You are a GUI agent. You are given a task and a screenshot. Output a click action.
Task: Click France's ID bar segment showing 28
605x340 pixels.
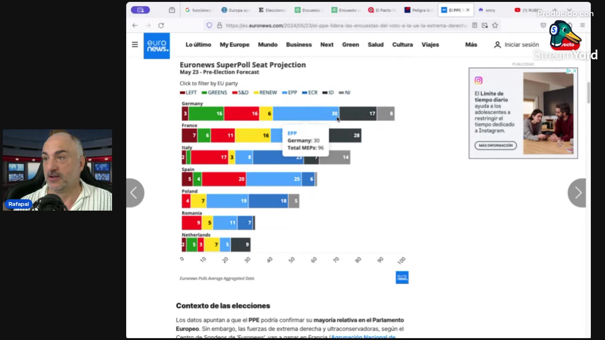(345, 136)
